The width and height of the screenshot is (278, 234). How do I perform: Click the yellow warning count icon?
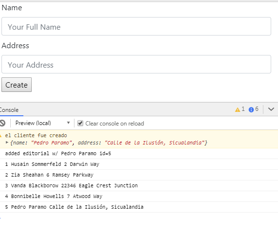pyautogui.click(x=238, y=109)
